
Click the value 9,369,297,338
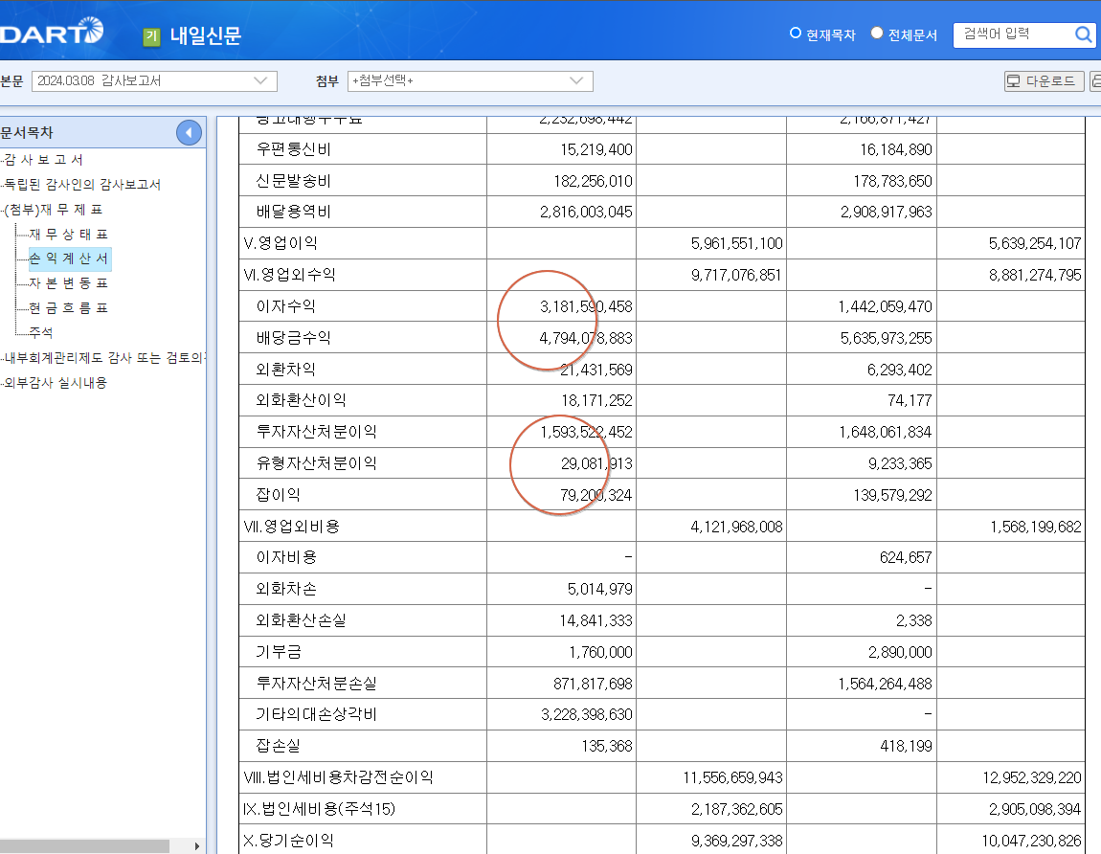click(736, 842)
